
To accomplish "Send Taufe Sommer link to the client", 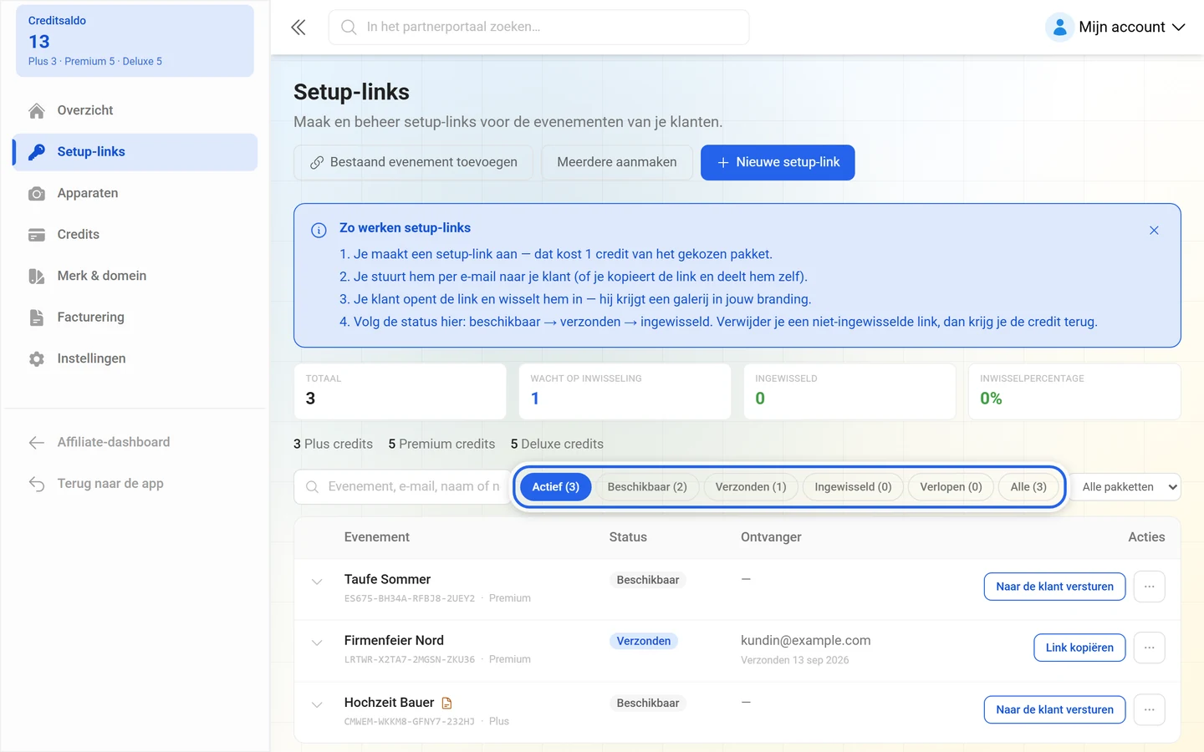I will pos(1054,587).
